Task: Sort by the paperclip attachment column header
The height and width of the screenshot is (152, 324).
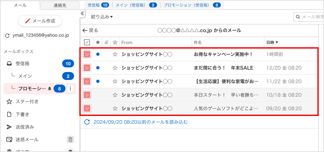Action: point(106,42)
